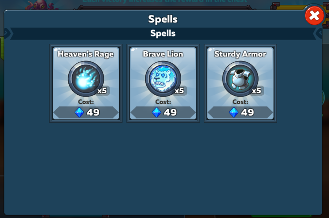Click the Heaven's Rage card title
Viewport: 329px width, 218px height.
click(86, 54)
